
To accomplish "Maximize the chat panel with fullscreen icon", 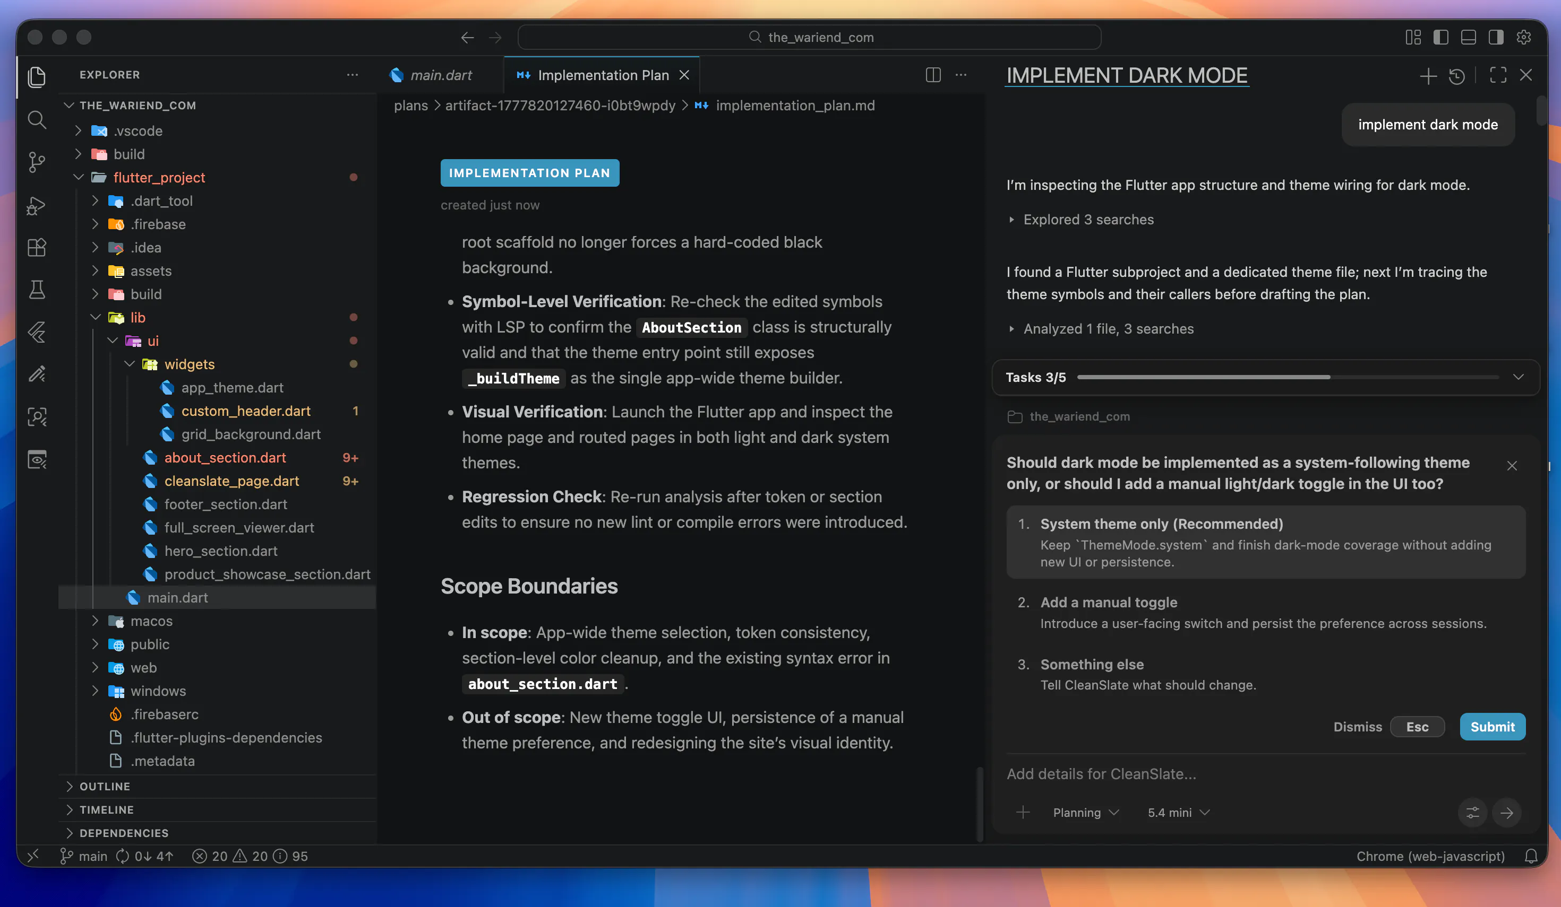I will point(1498,75).
